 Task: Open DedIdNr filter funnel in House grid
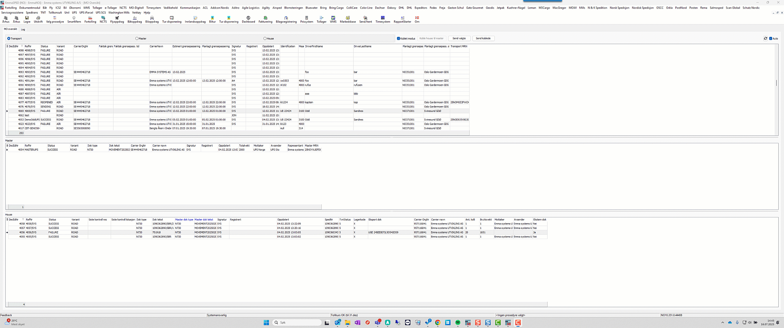point(23,219)
